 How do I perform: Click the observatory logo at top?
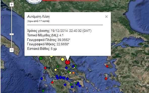point(34,2)
